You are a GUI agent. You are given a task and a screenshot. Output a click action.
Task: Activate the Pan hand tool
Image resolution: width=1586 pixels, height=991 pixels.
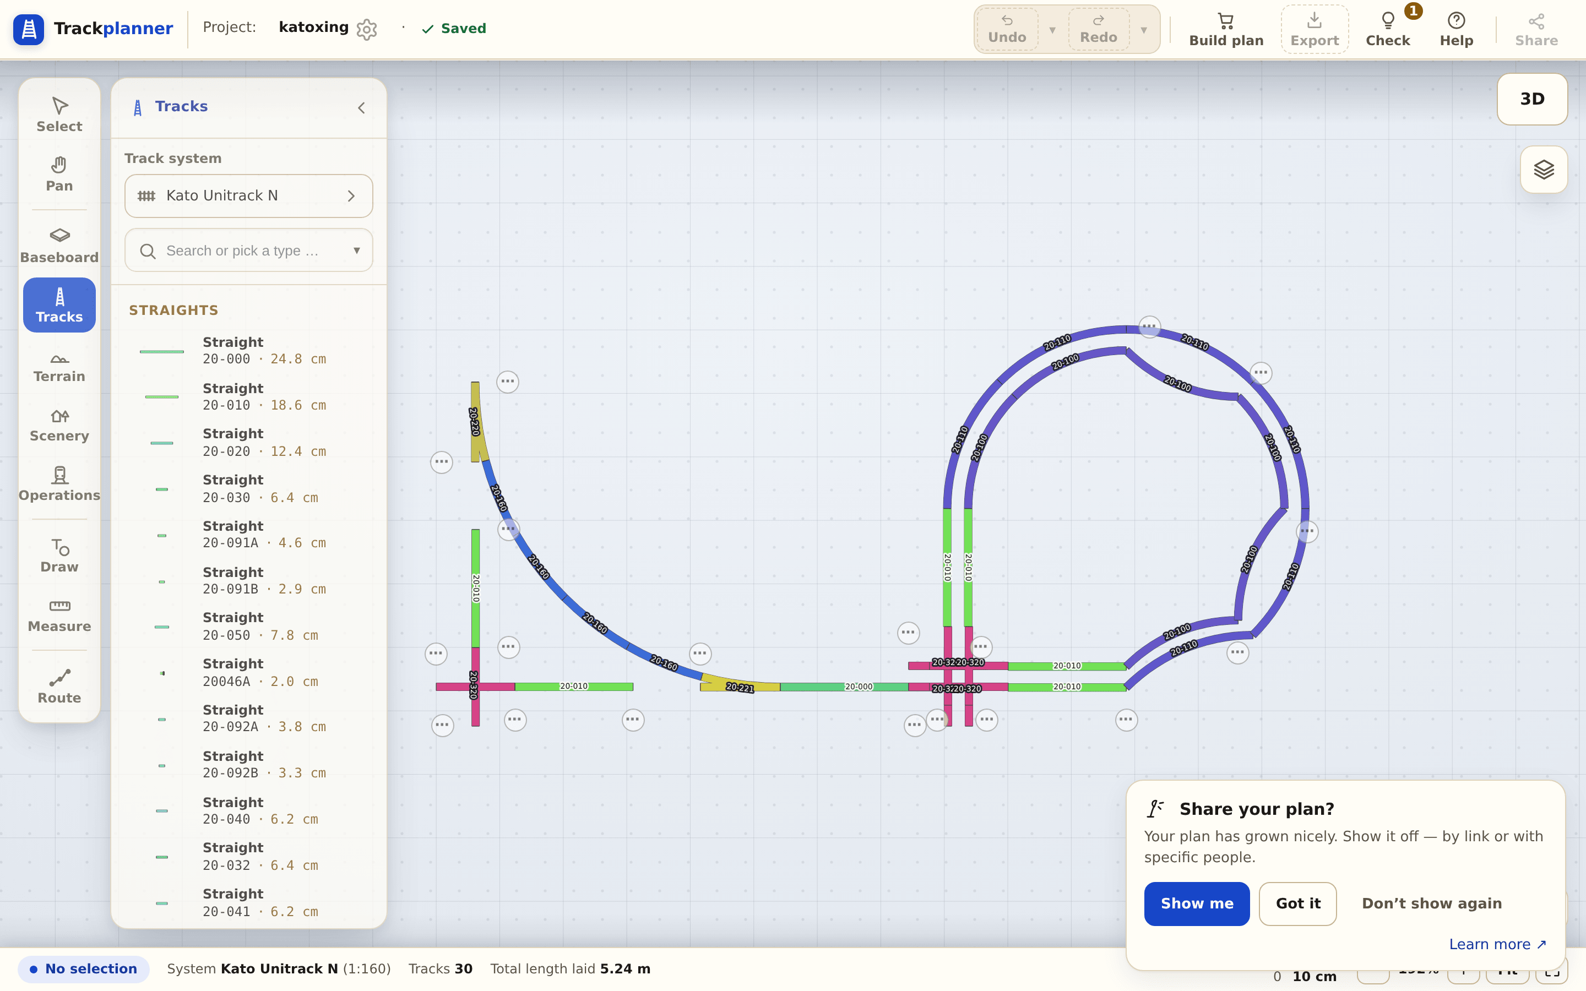59,175
